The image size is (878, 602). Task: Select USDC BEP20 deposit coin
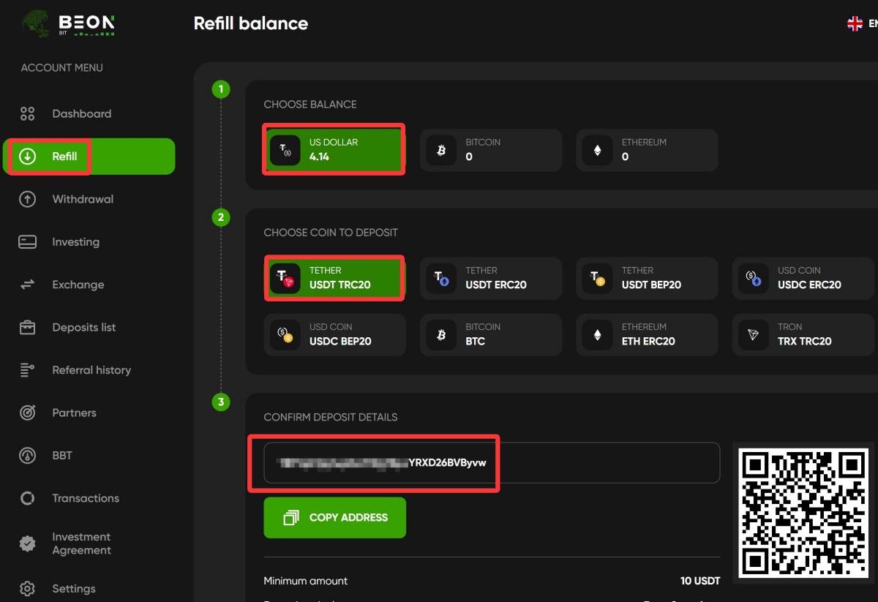(x=334, y=335)
